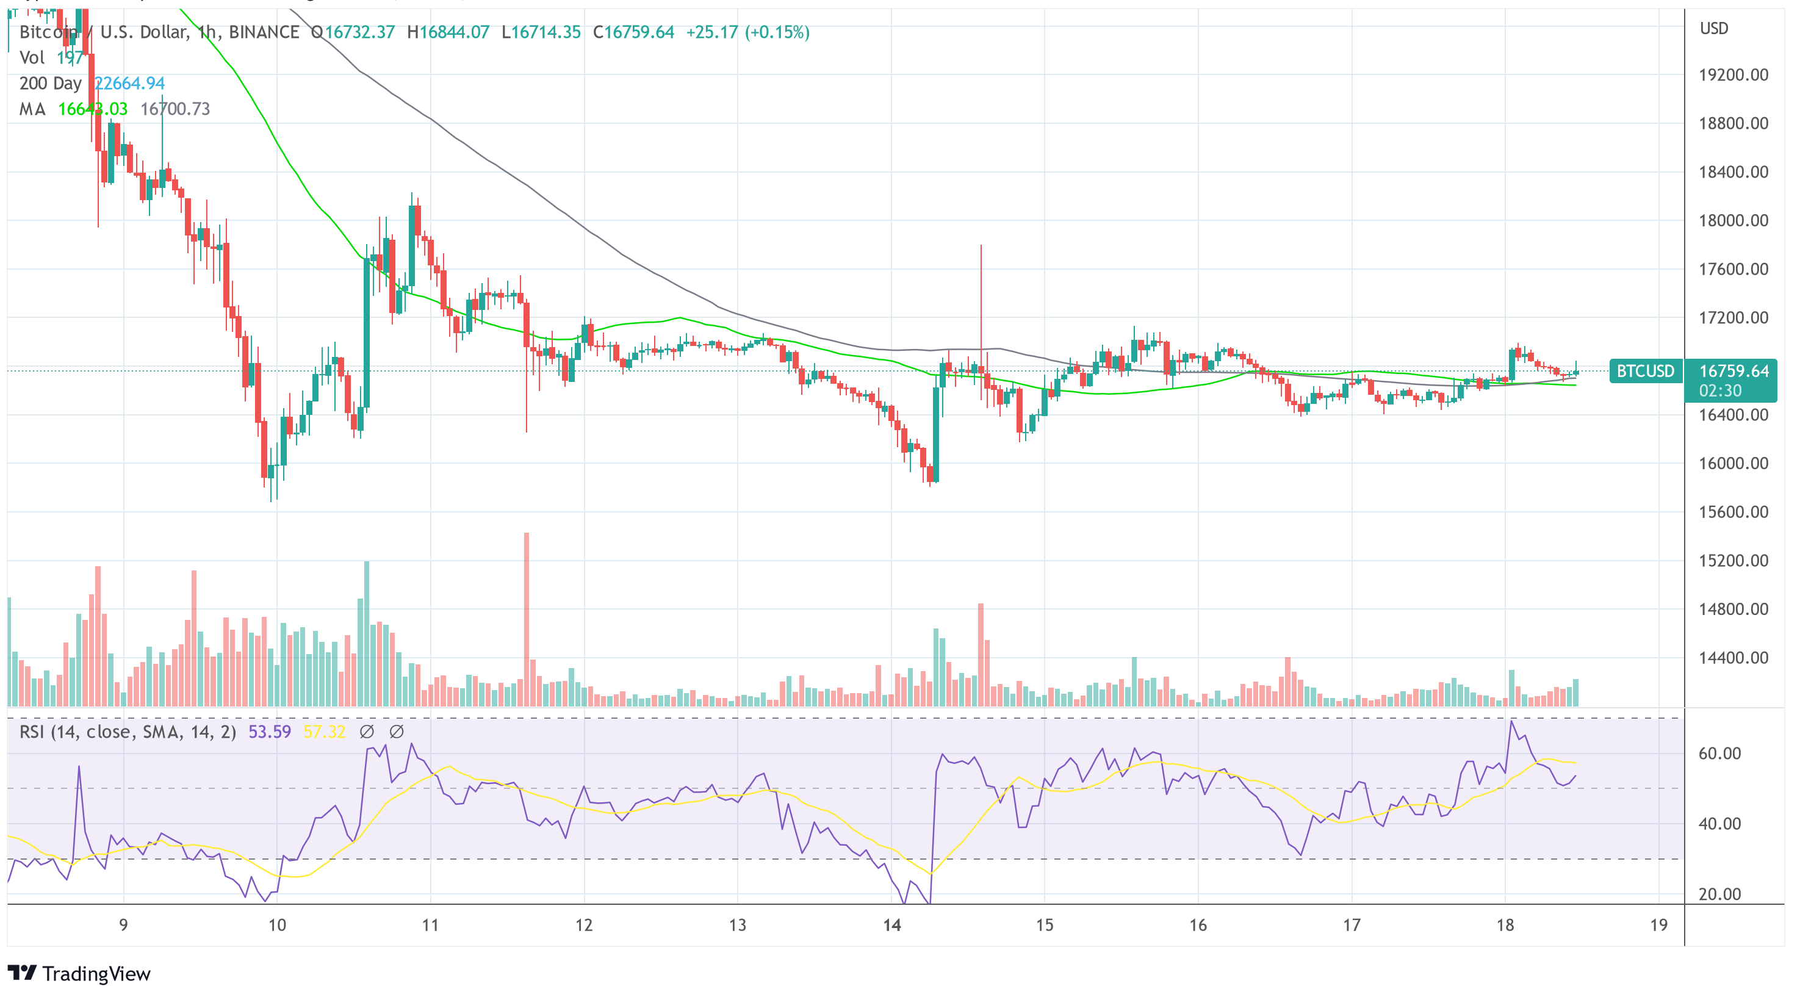Click the 15200.00 price axis label
This screenshot has width=1800, height=1000.
point(1733,561)
